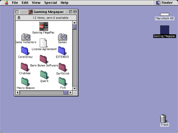Click the 'Bare Bones Software' name label
Screen dimensions: 178x133
pyautogui.click(x=44, y=65)
